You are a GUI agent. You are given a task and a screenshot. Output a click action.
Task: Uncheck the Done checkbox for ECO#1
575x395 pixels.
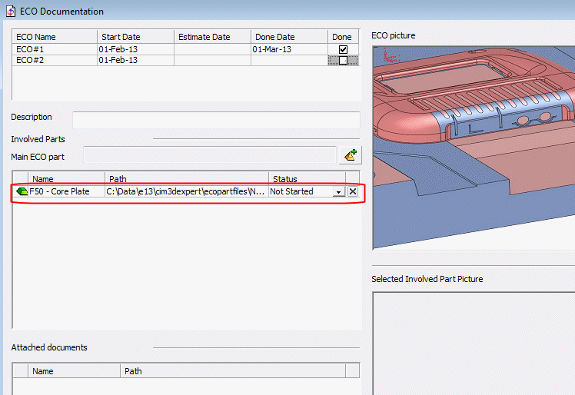click(344, 49)
